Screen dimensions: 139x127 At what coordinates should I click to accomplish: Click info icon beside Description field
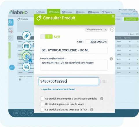click(111, 59)
